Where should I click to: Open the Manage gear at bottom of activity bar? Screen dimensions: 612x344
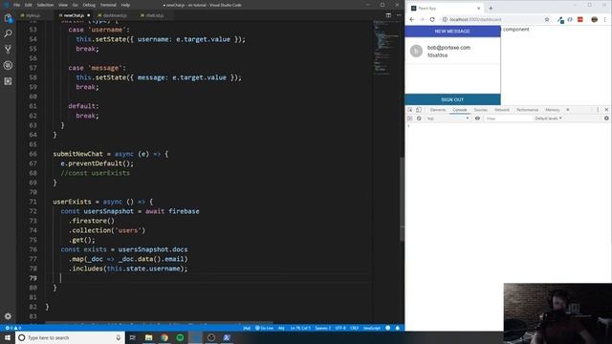(x=8, y=316)
